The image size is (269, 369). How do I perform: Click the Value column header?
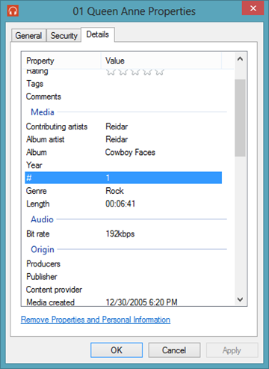161,61
